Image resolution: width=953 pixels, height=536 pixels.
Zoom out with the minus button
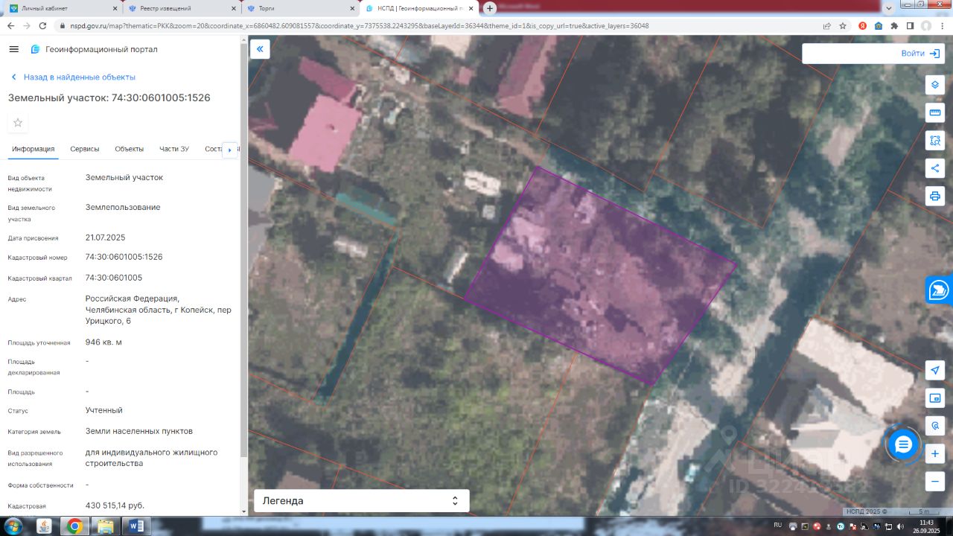tap(935, 482)
